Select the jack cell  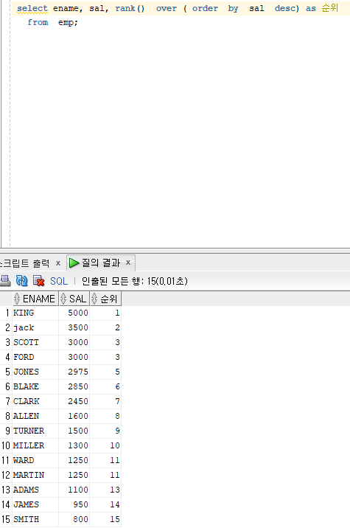coord(35,327)
